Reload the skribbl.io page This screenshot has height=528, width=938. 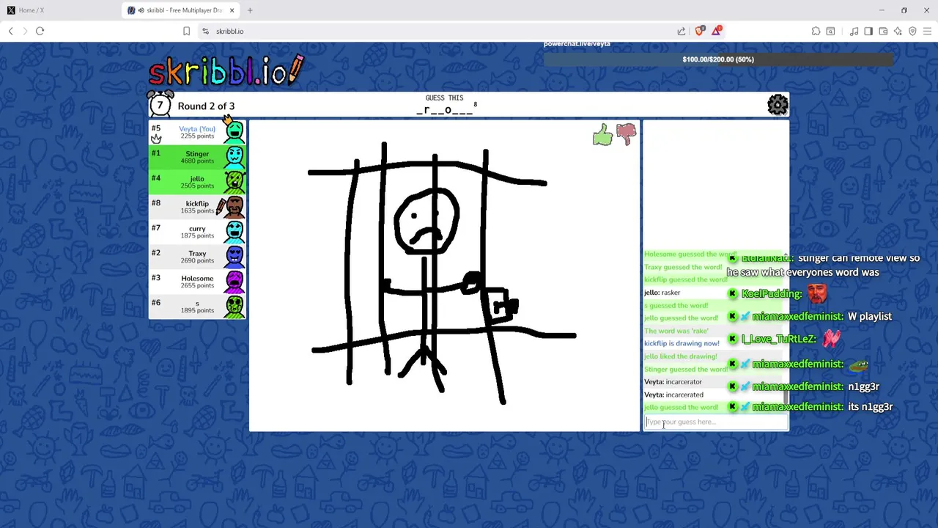pyautogui.click(x=40, y=31)
